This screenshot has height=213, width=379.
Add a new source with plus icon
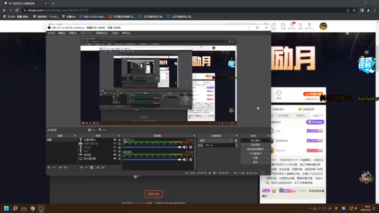[x=81, y=168]
